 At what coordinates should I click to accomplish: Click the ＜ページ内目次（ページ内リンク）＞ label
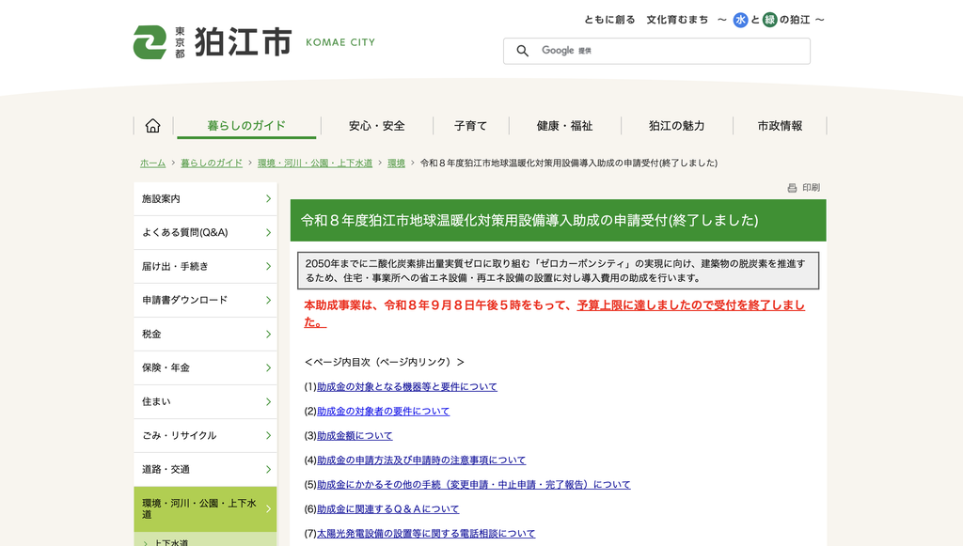(x=385, y=363)
